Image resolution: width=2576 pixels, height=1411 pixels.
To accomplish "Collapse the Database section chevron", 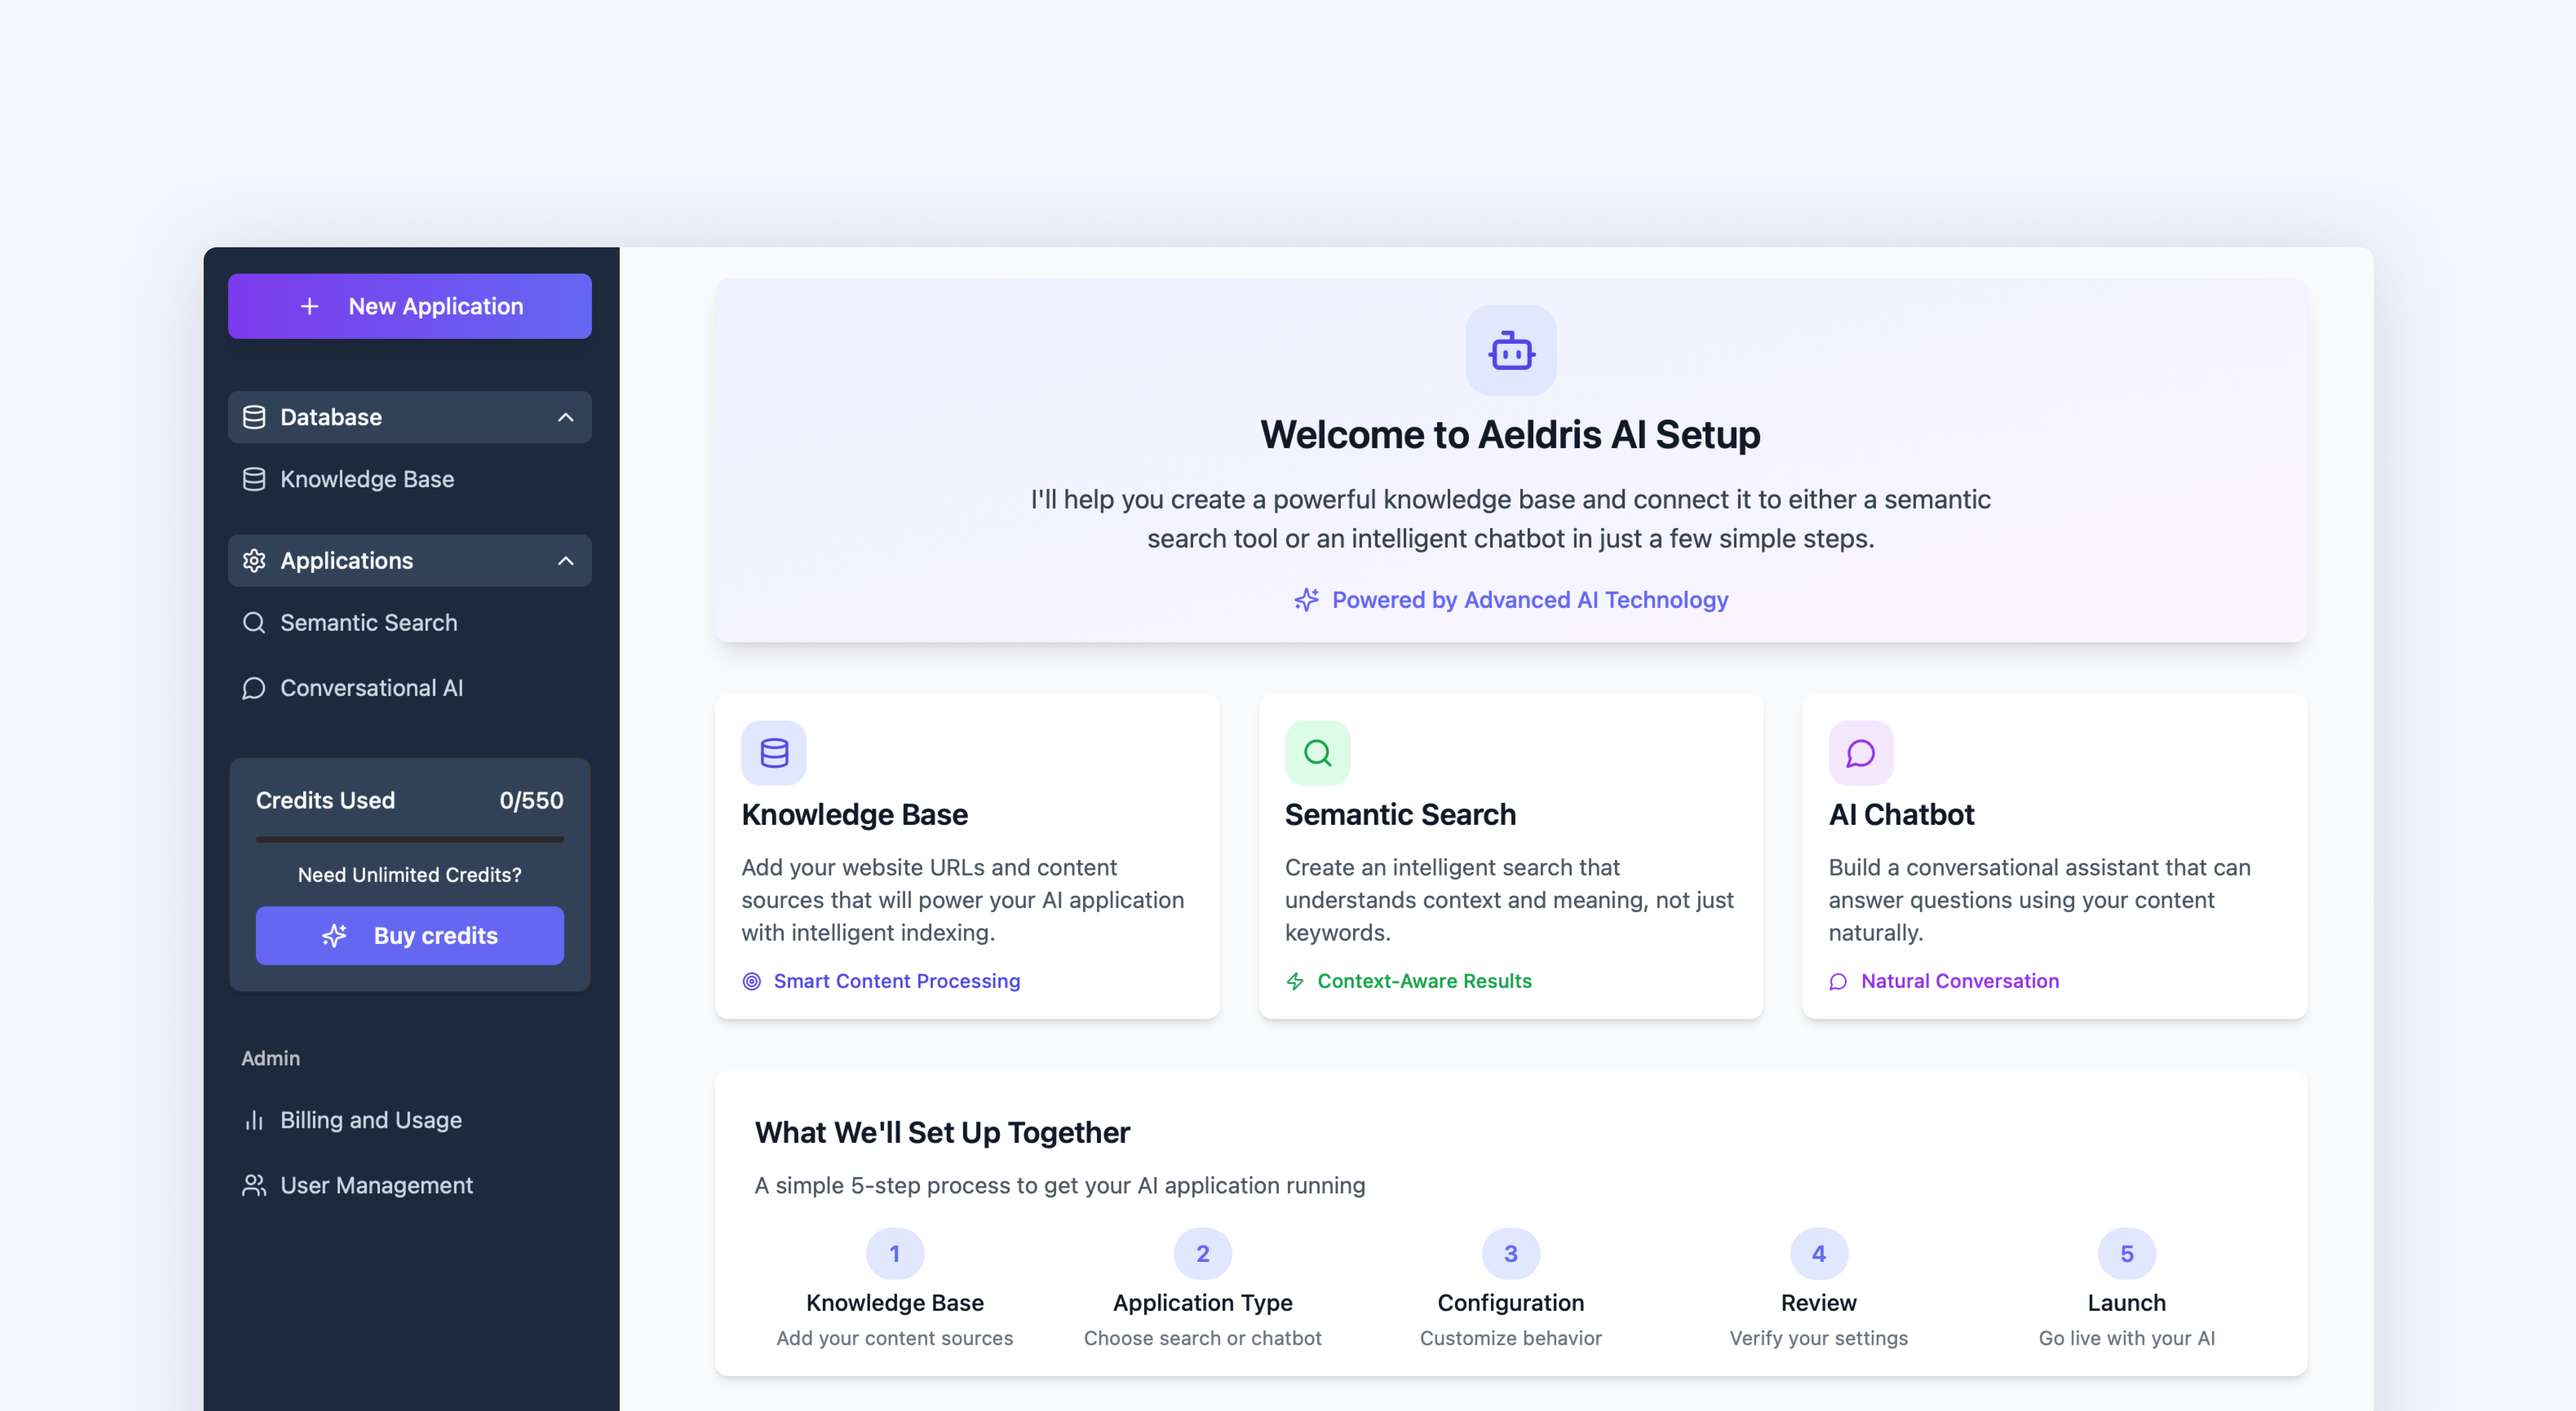I will point(566,417).
